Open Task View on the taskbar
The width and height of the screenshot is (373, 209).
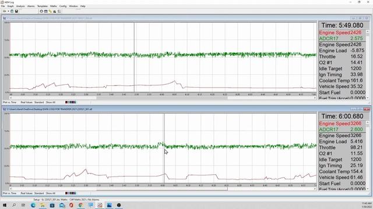[23, 205]
